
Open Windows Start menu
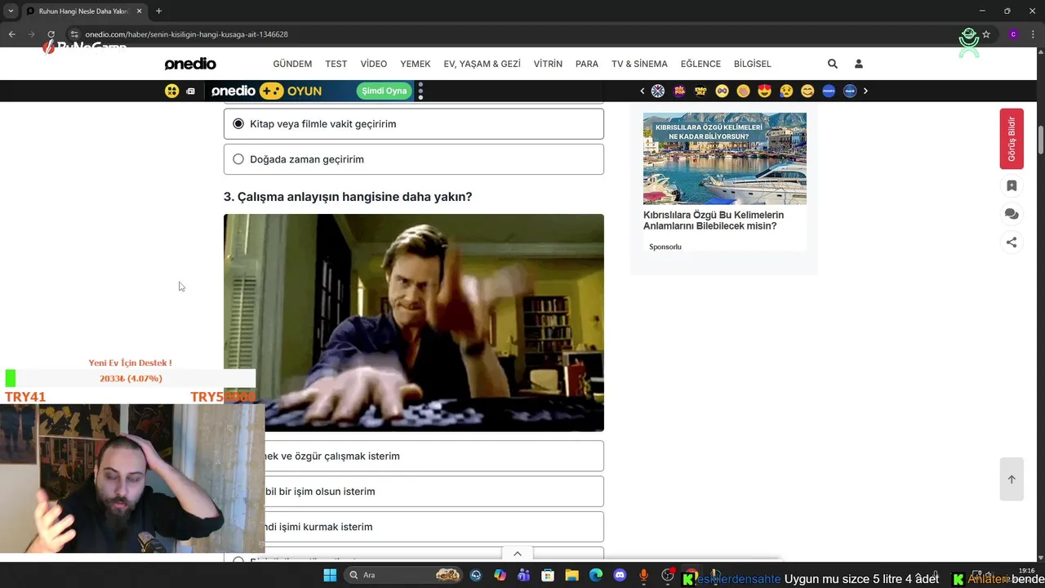[330, 575]
